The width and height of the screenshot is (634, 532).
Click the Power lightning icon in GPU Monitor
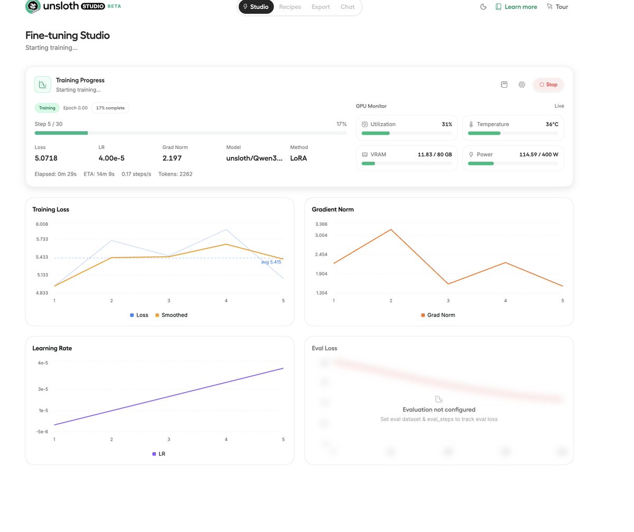471,154
